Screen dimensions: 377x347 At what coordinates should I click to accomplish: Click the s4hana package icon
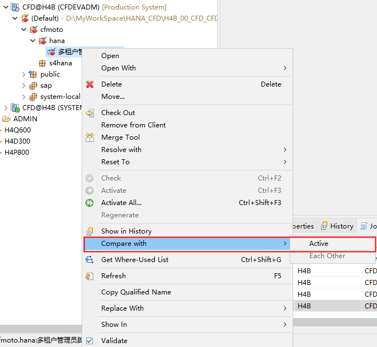click(x=42, y=63)
